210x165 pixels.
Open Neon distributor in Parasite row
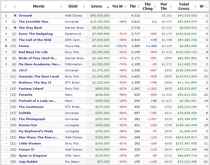click(x=69, y=95)
